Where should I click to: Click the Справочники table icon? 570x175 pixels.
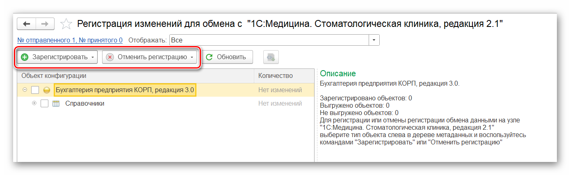point(56,104)
